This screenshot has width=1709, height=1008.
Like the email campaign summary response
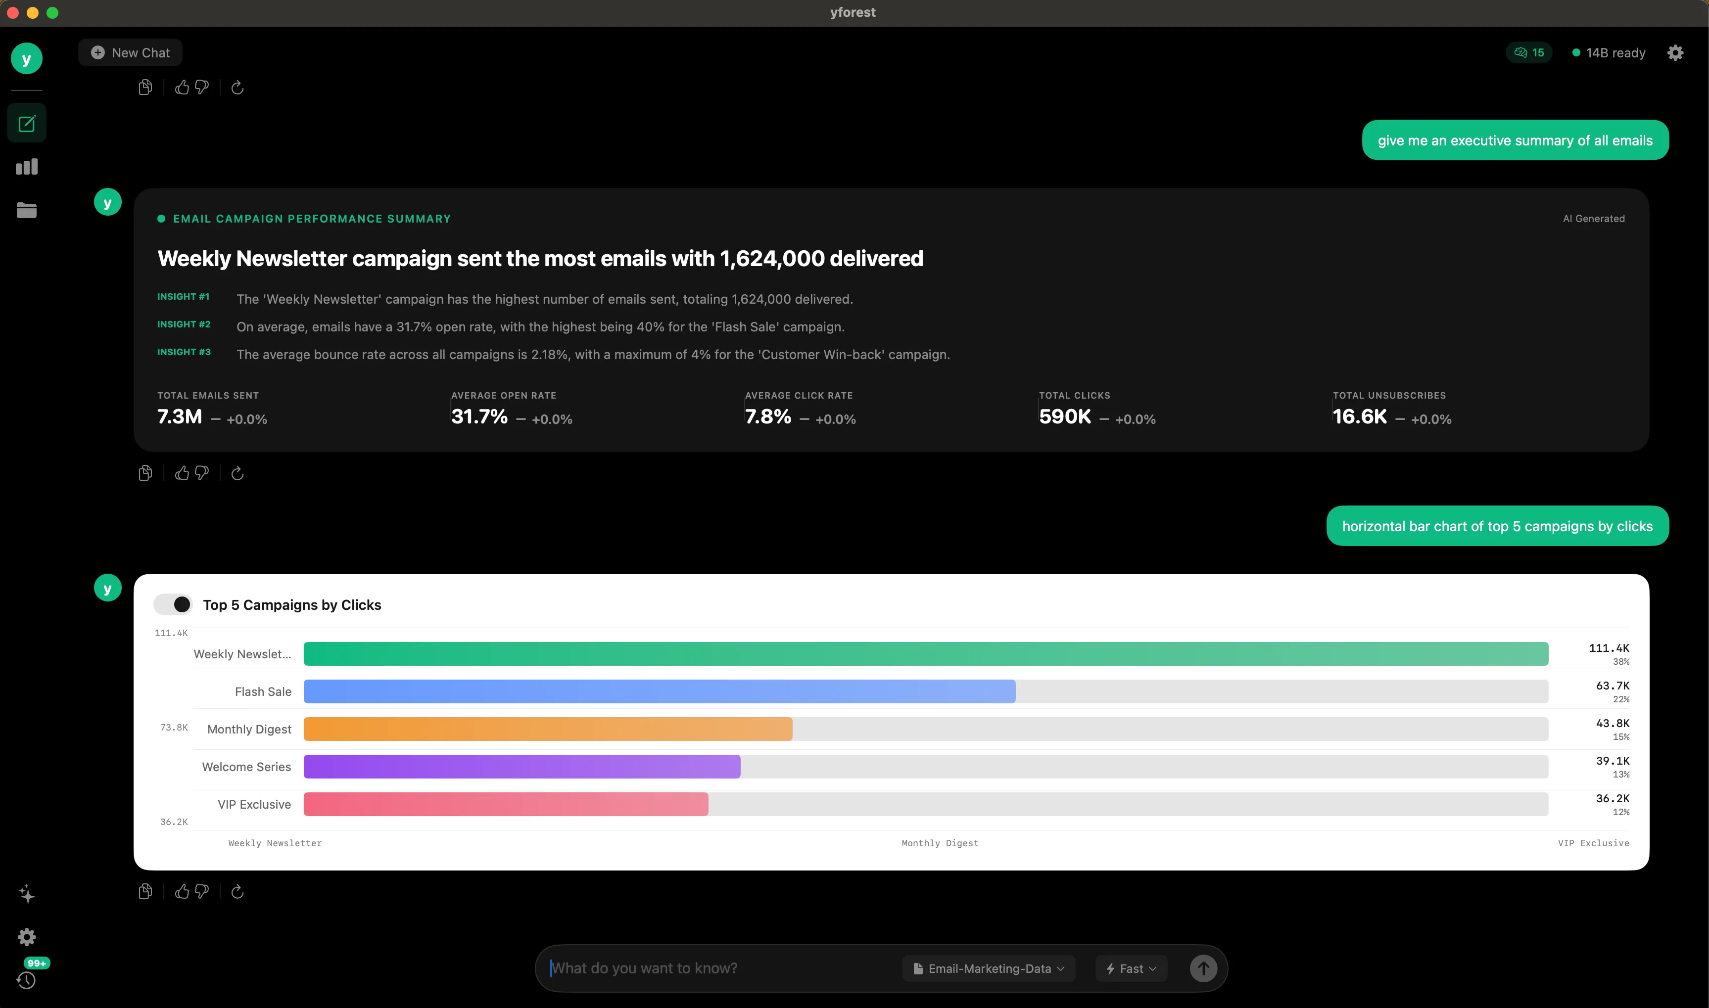(182, 473)
